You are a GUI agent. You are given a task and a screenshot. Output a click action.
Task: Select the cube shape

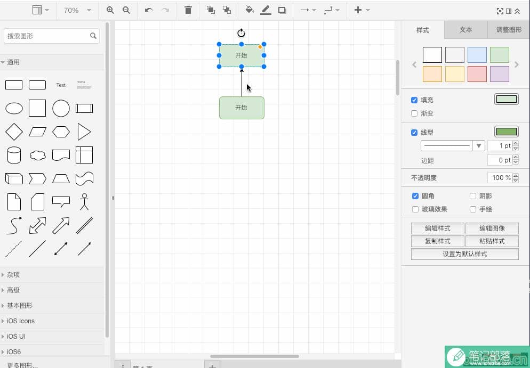point(14,178)
